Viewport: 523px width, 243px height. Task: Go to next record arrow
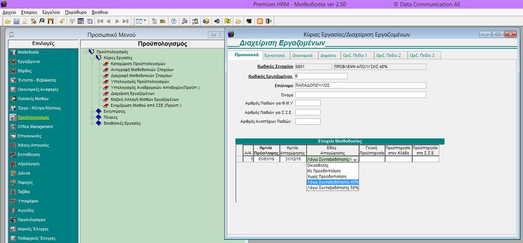point(117,21)
